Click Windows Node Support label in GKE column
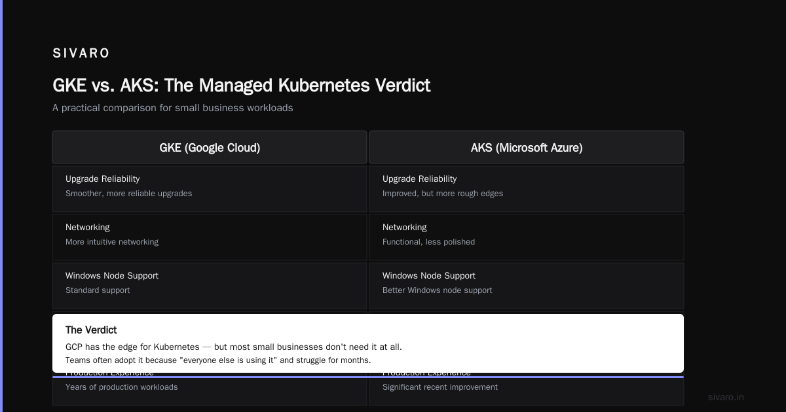The height and width of the screenshot is (412, 786). tap(112, 276)
